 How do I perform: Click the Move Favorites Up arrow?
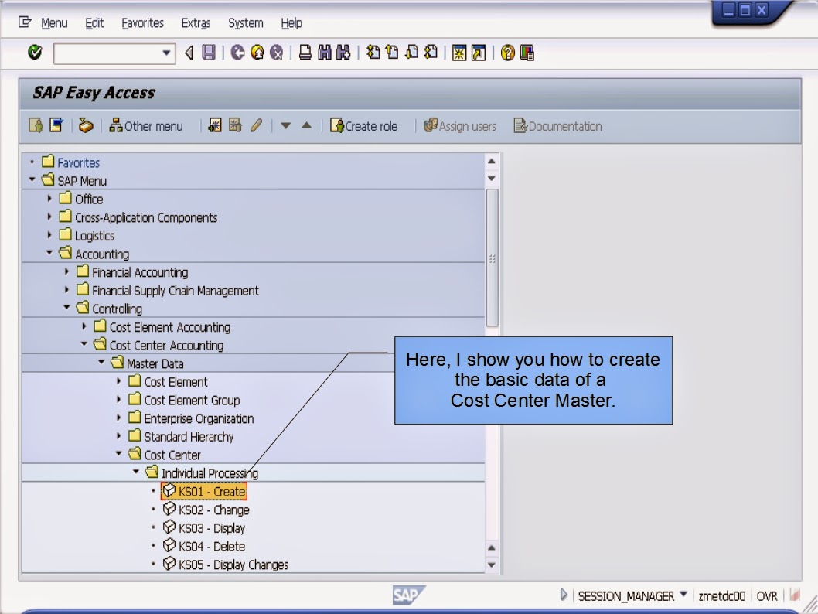tap(307, 126)
